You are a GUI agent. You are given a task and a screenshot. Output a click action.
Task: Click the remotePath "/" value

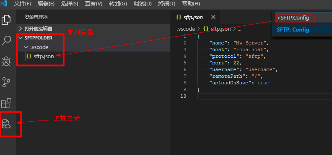(x=256, y=76)
